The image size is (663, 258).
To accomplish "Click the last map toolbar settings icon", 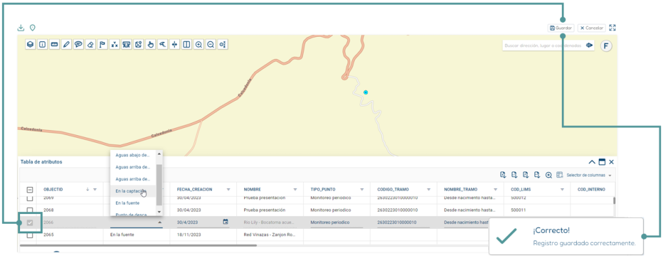I will (223, 45).
